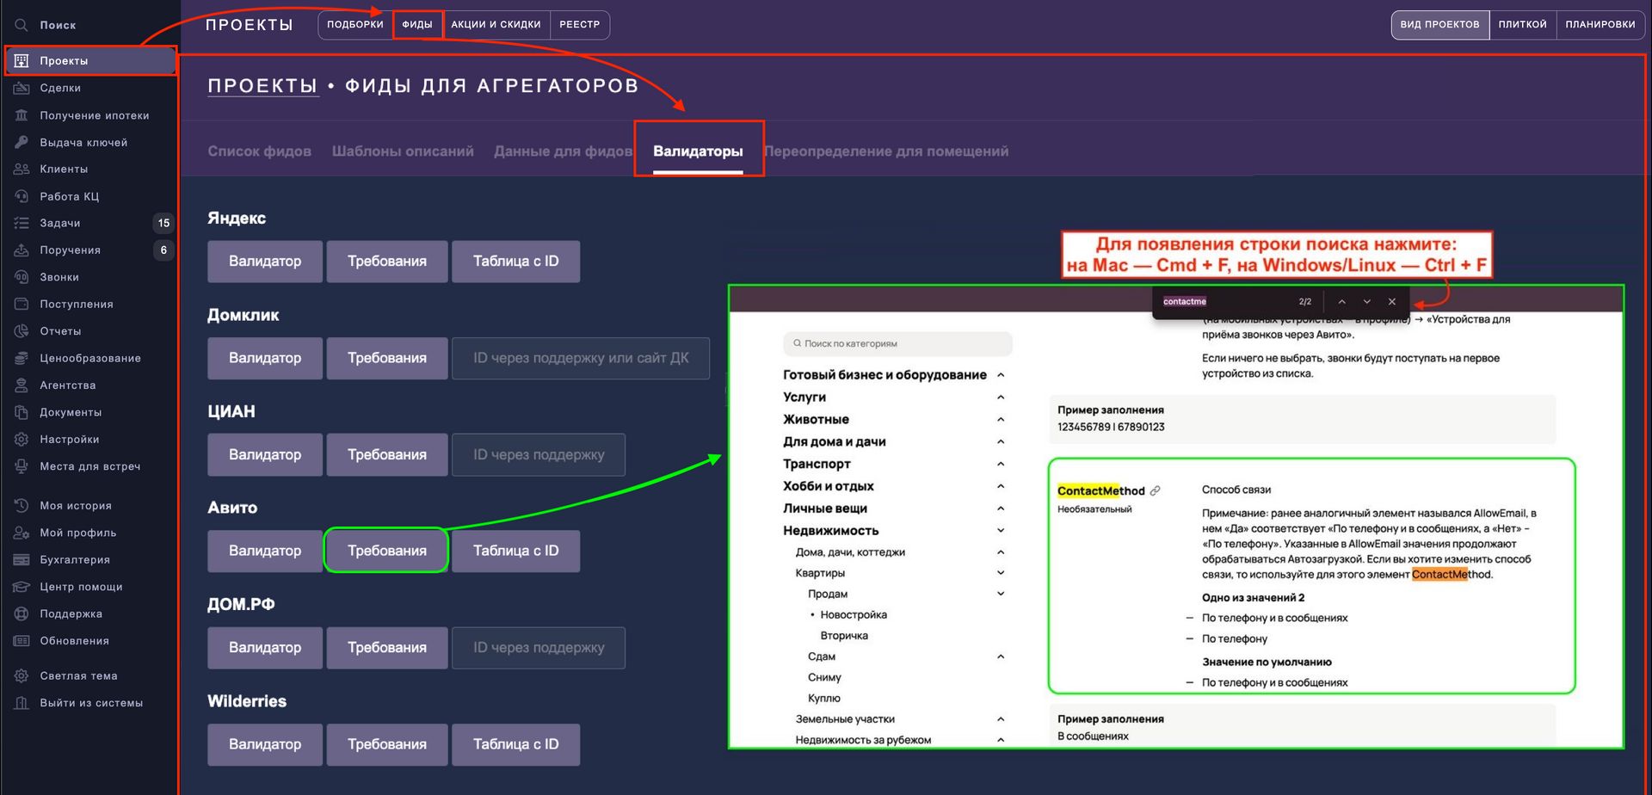The width and height of the screenshot is (1652, 795).
Task: Click the Поручения counter badge 6
Action: (163, 250)
